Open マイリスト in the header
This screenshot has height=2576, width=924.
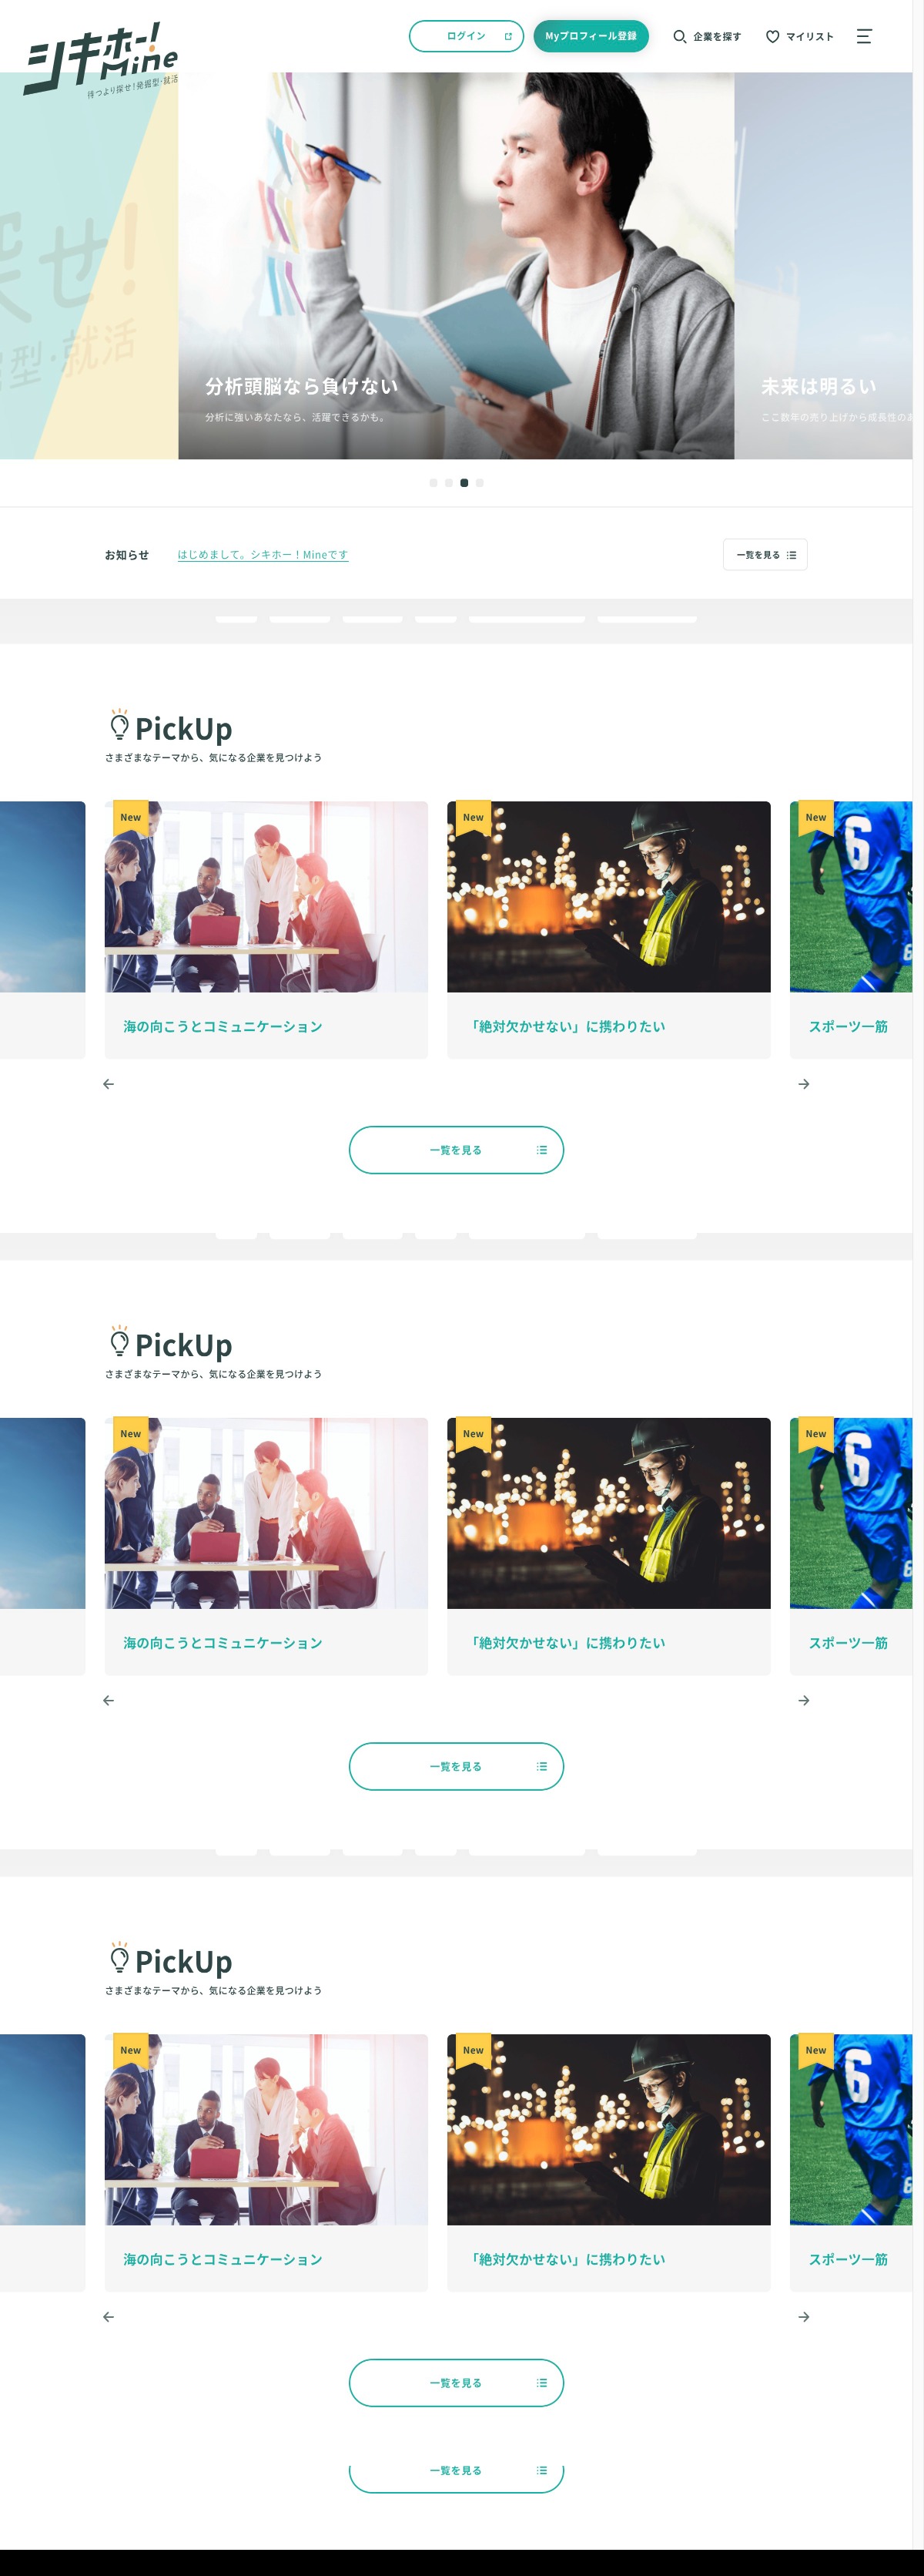click(x=800, y=36)
